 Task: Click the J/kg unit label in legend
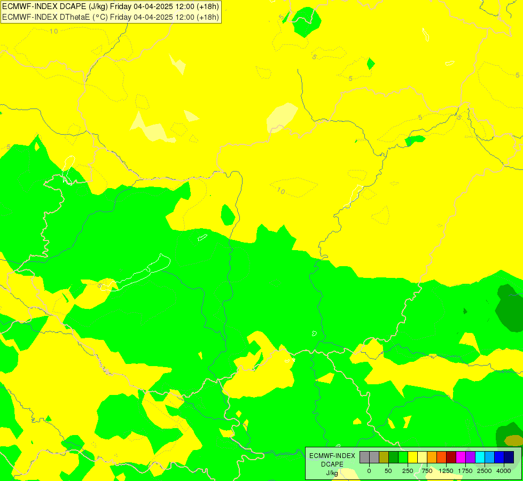pyautogui.click(x=332, y=473)
